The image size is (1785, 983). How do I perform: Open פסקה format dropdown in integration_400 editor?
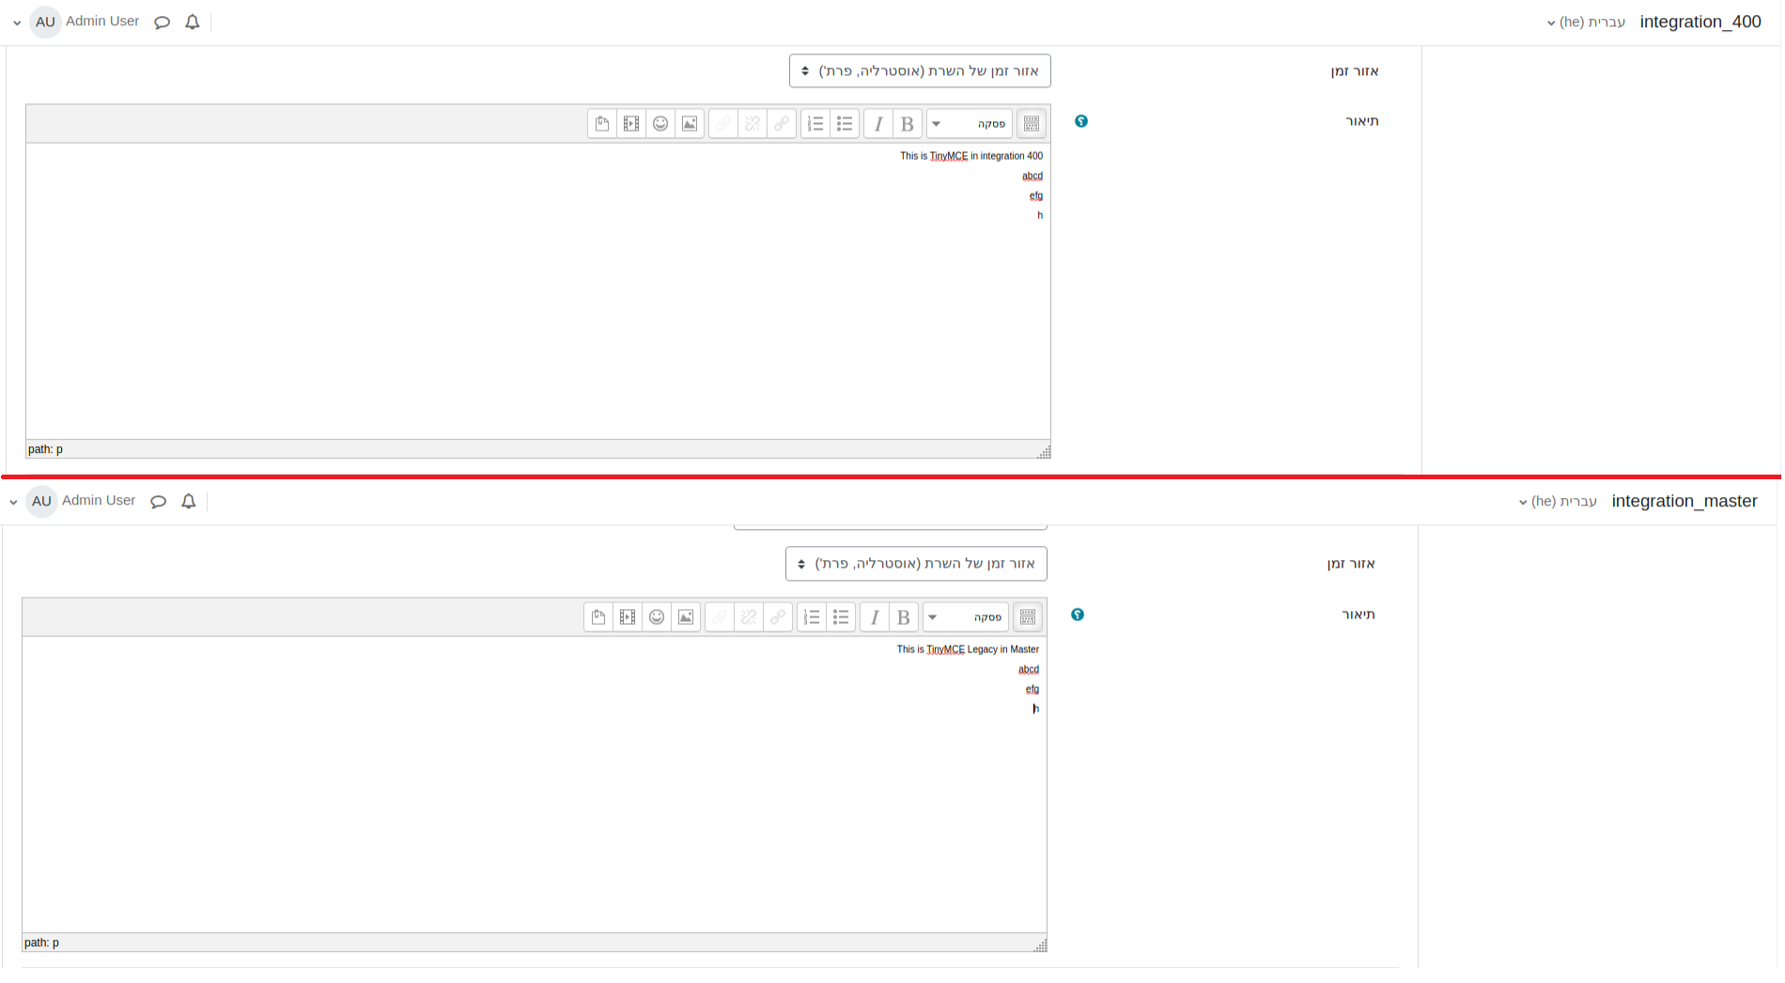(x=970, y=124)
